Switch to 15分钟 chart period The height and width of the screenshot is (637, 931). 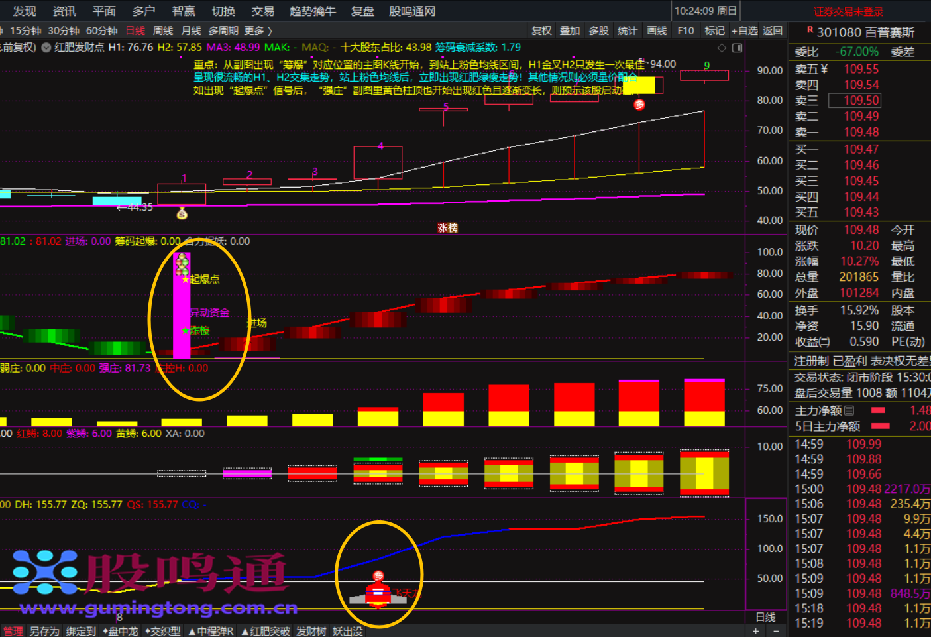25,30
